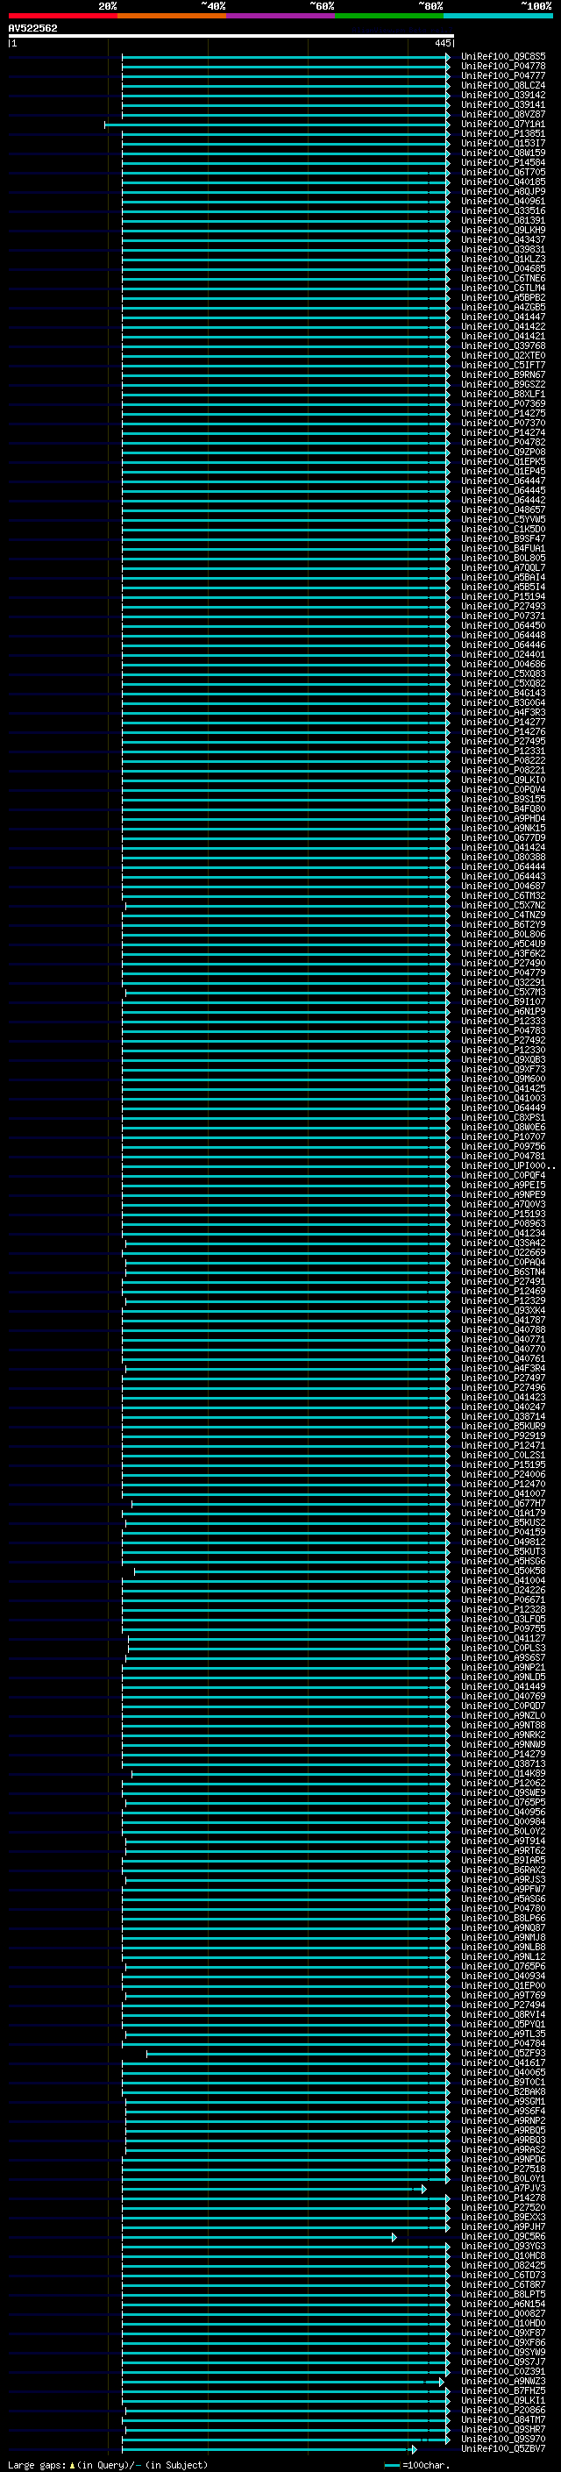Select hit label UniRef100_Q38714
This screenshot has width=561, height=2472.
pyautogui.click(x=503, y=1416)
